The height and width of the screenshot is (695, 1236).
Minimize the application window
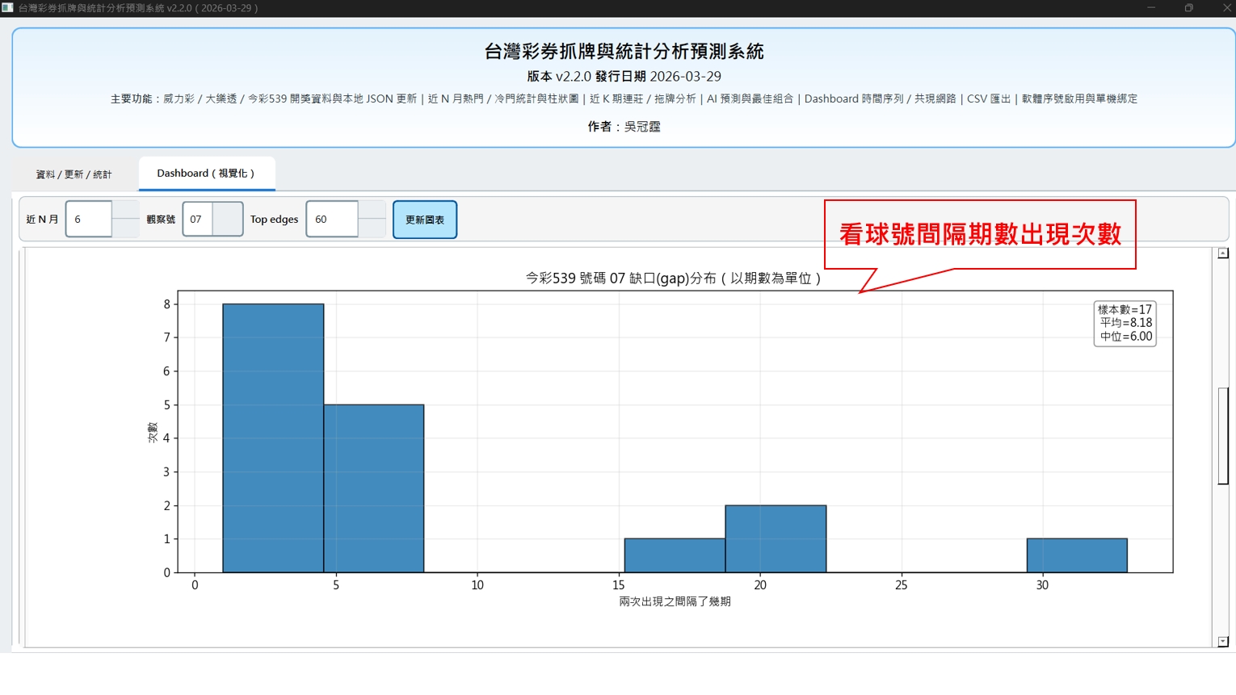(1151, 7)
